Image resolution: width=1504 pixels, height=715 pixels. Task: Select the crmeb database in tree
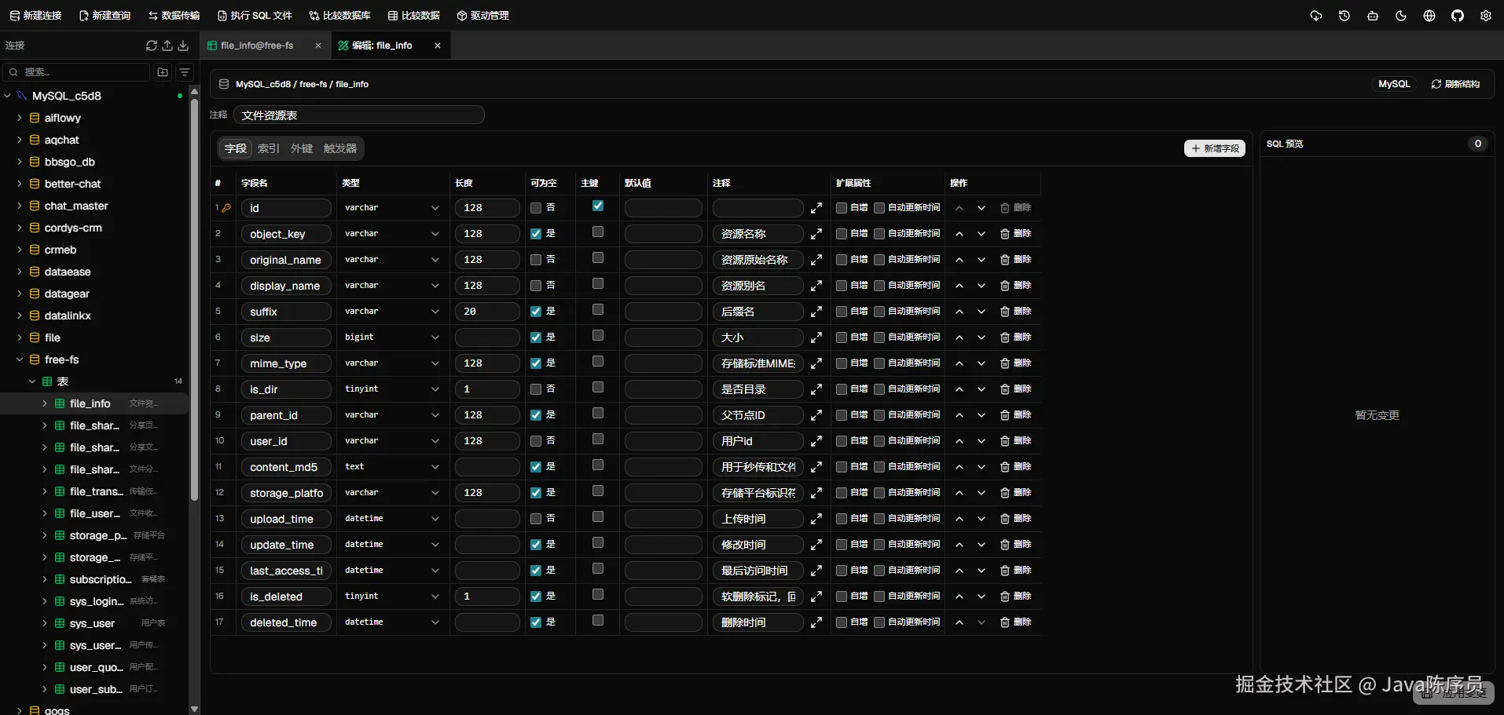tap(61, 250)
